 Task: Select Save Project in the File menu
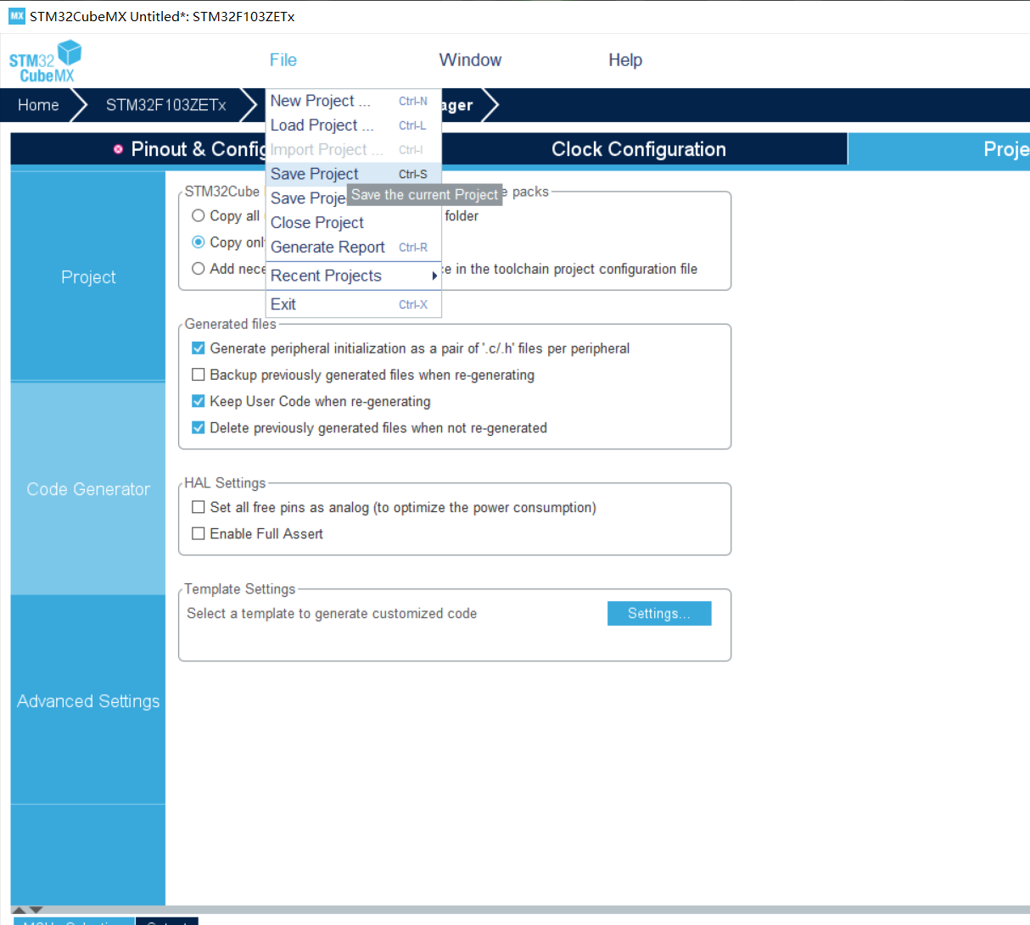pos(353,174)
